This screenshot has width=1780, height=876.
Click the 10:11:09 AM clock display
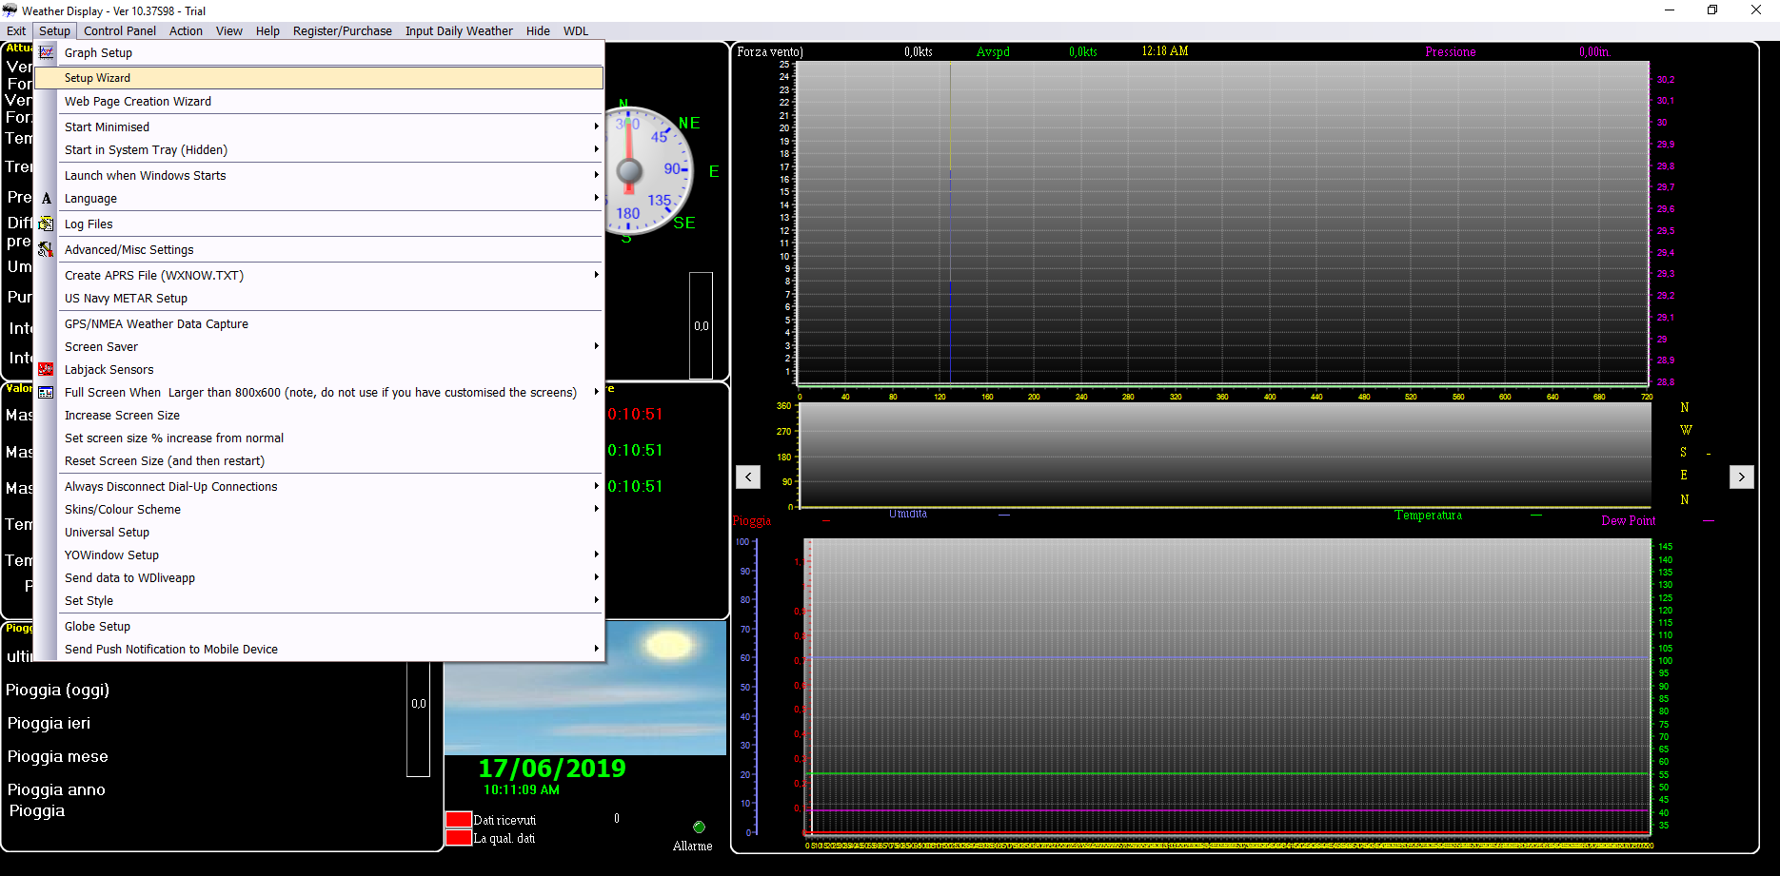tap(522, 789)
